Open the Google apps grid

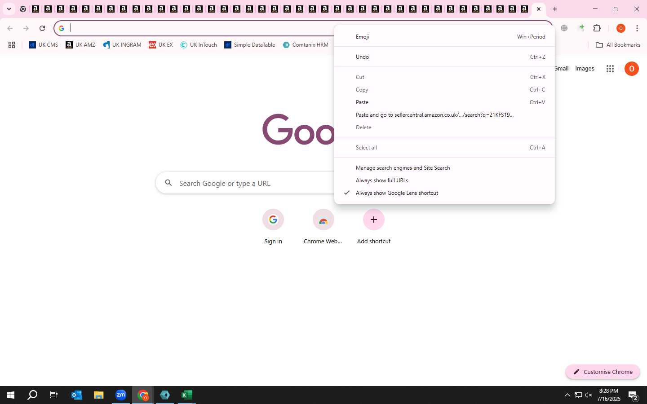pos(610,69)
